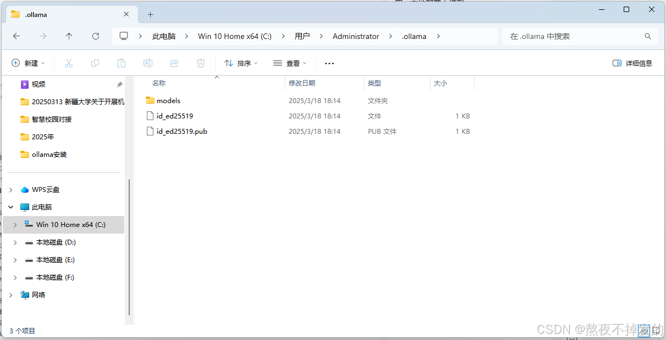Select 本地磁盘 (F:) drive in sidebar
This screenshot has height=340, width=666.
pos(55,277)
